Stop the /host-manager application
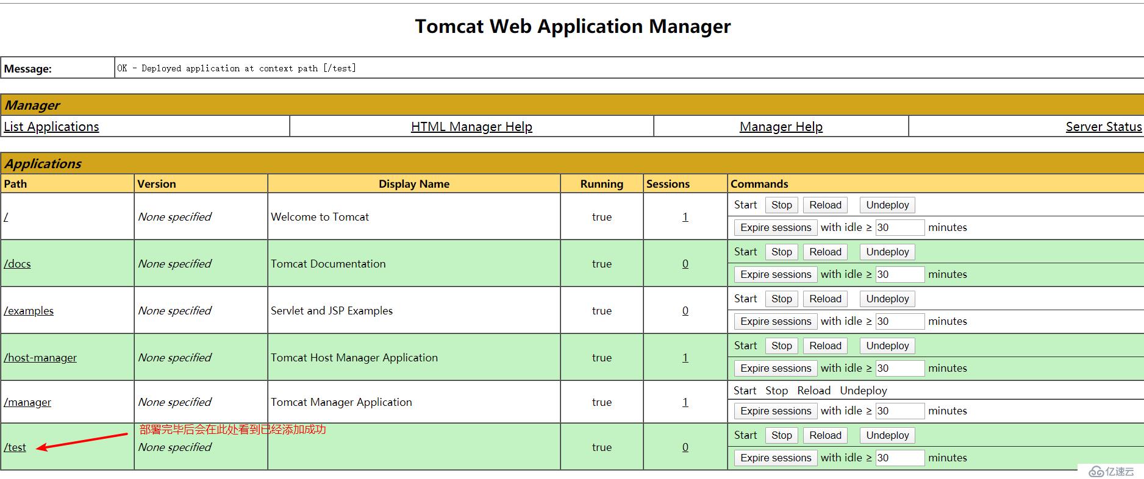1144x479 pixels. (x=782, y=346)
